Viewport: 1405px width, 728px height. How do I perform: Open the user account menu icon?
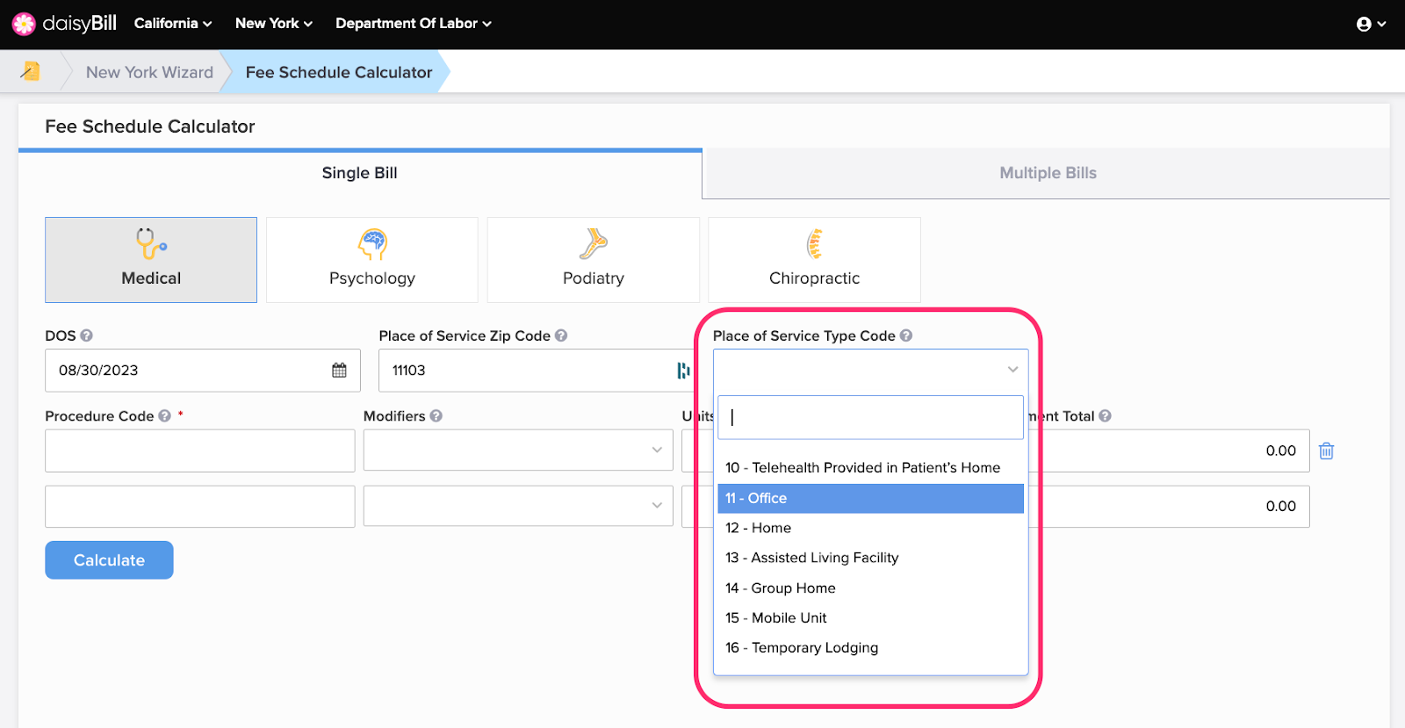point(1371,25)
